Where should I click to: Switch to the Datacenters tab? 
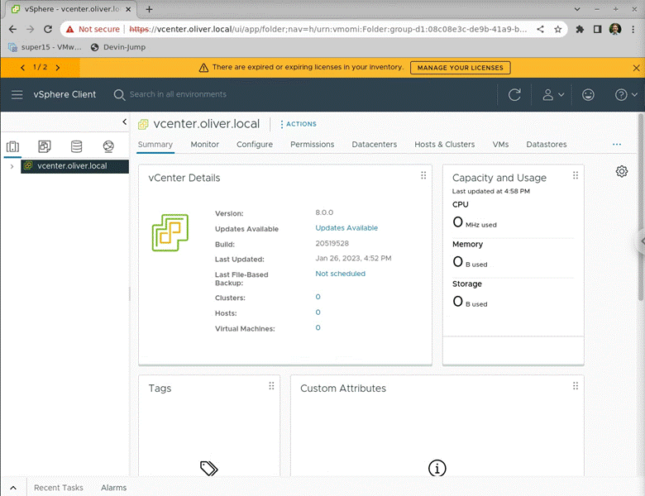tap(375, 145)
